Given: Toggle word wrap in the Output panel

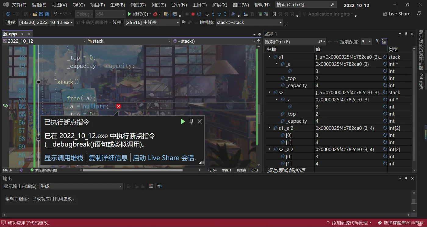Looking at the screenshot, I should click(159, 186).
